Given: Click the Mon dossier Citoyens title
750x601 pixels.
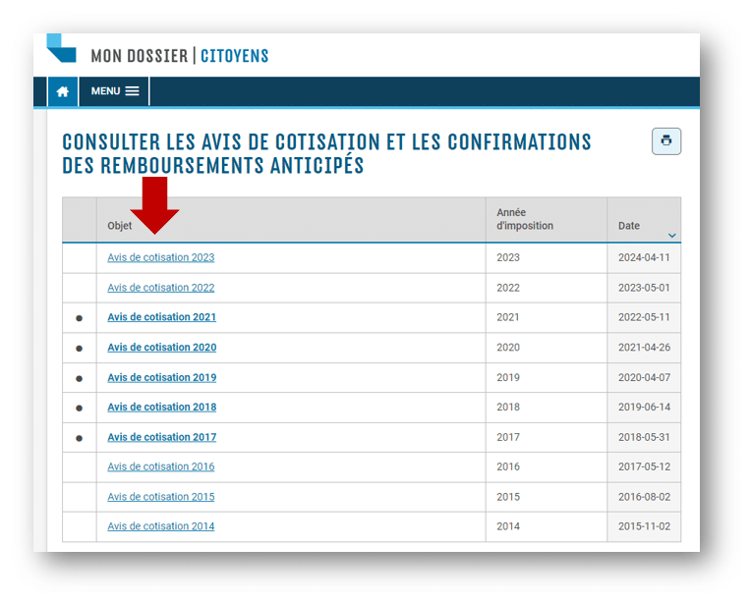Looking at the screenshot, I should coord(180,56).
